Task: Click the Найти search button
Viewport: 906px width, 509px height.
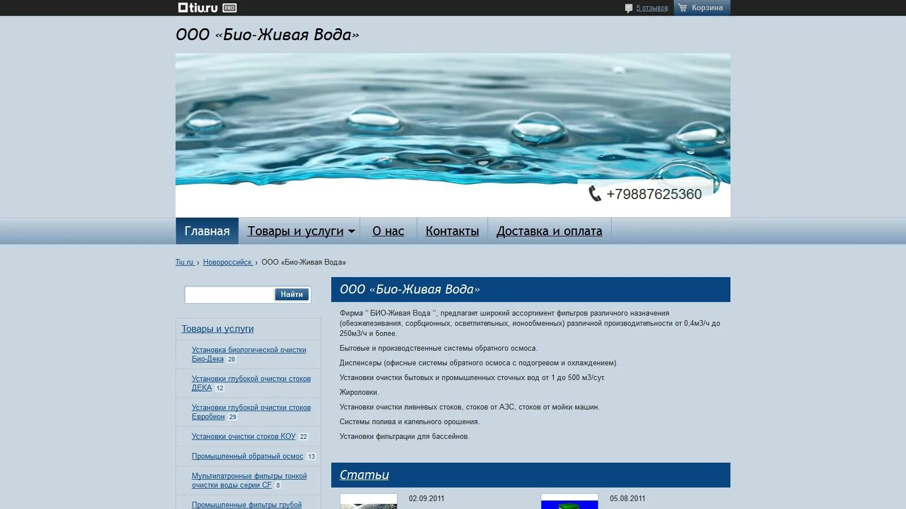Action: point(292,294)
